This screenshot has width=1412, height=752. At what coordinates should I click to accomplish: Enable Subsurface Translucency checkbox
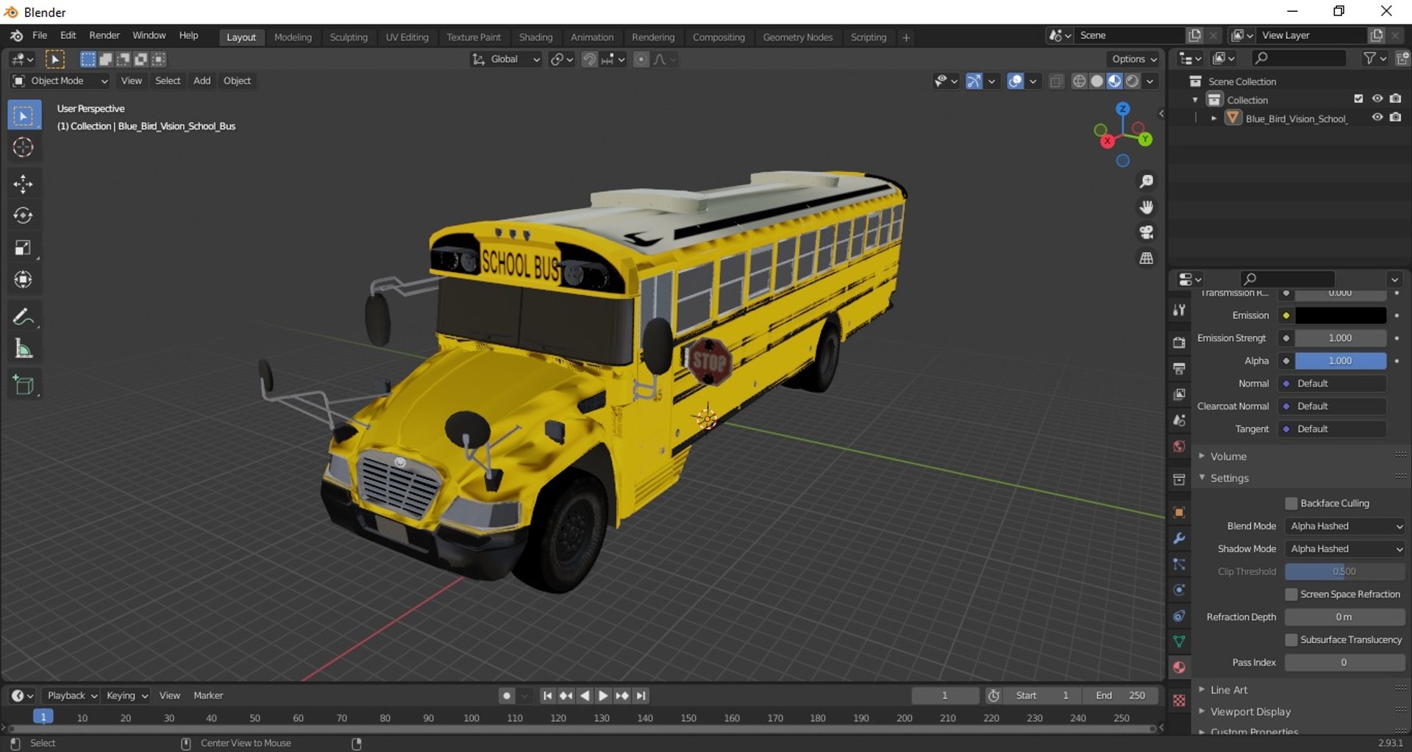coord(1291,640)
